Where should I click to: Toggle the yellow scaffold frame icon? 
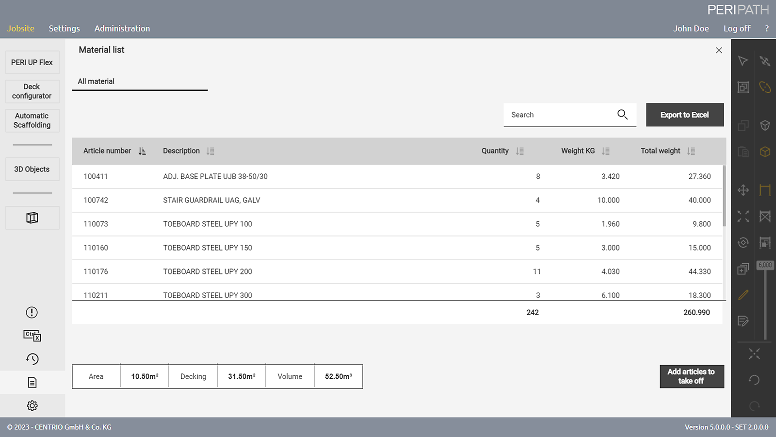coord(765,190)
